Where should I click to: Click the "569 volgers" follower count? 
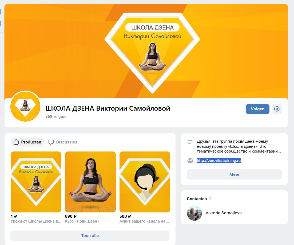click(56, 116)
